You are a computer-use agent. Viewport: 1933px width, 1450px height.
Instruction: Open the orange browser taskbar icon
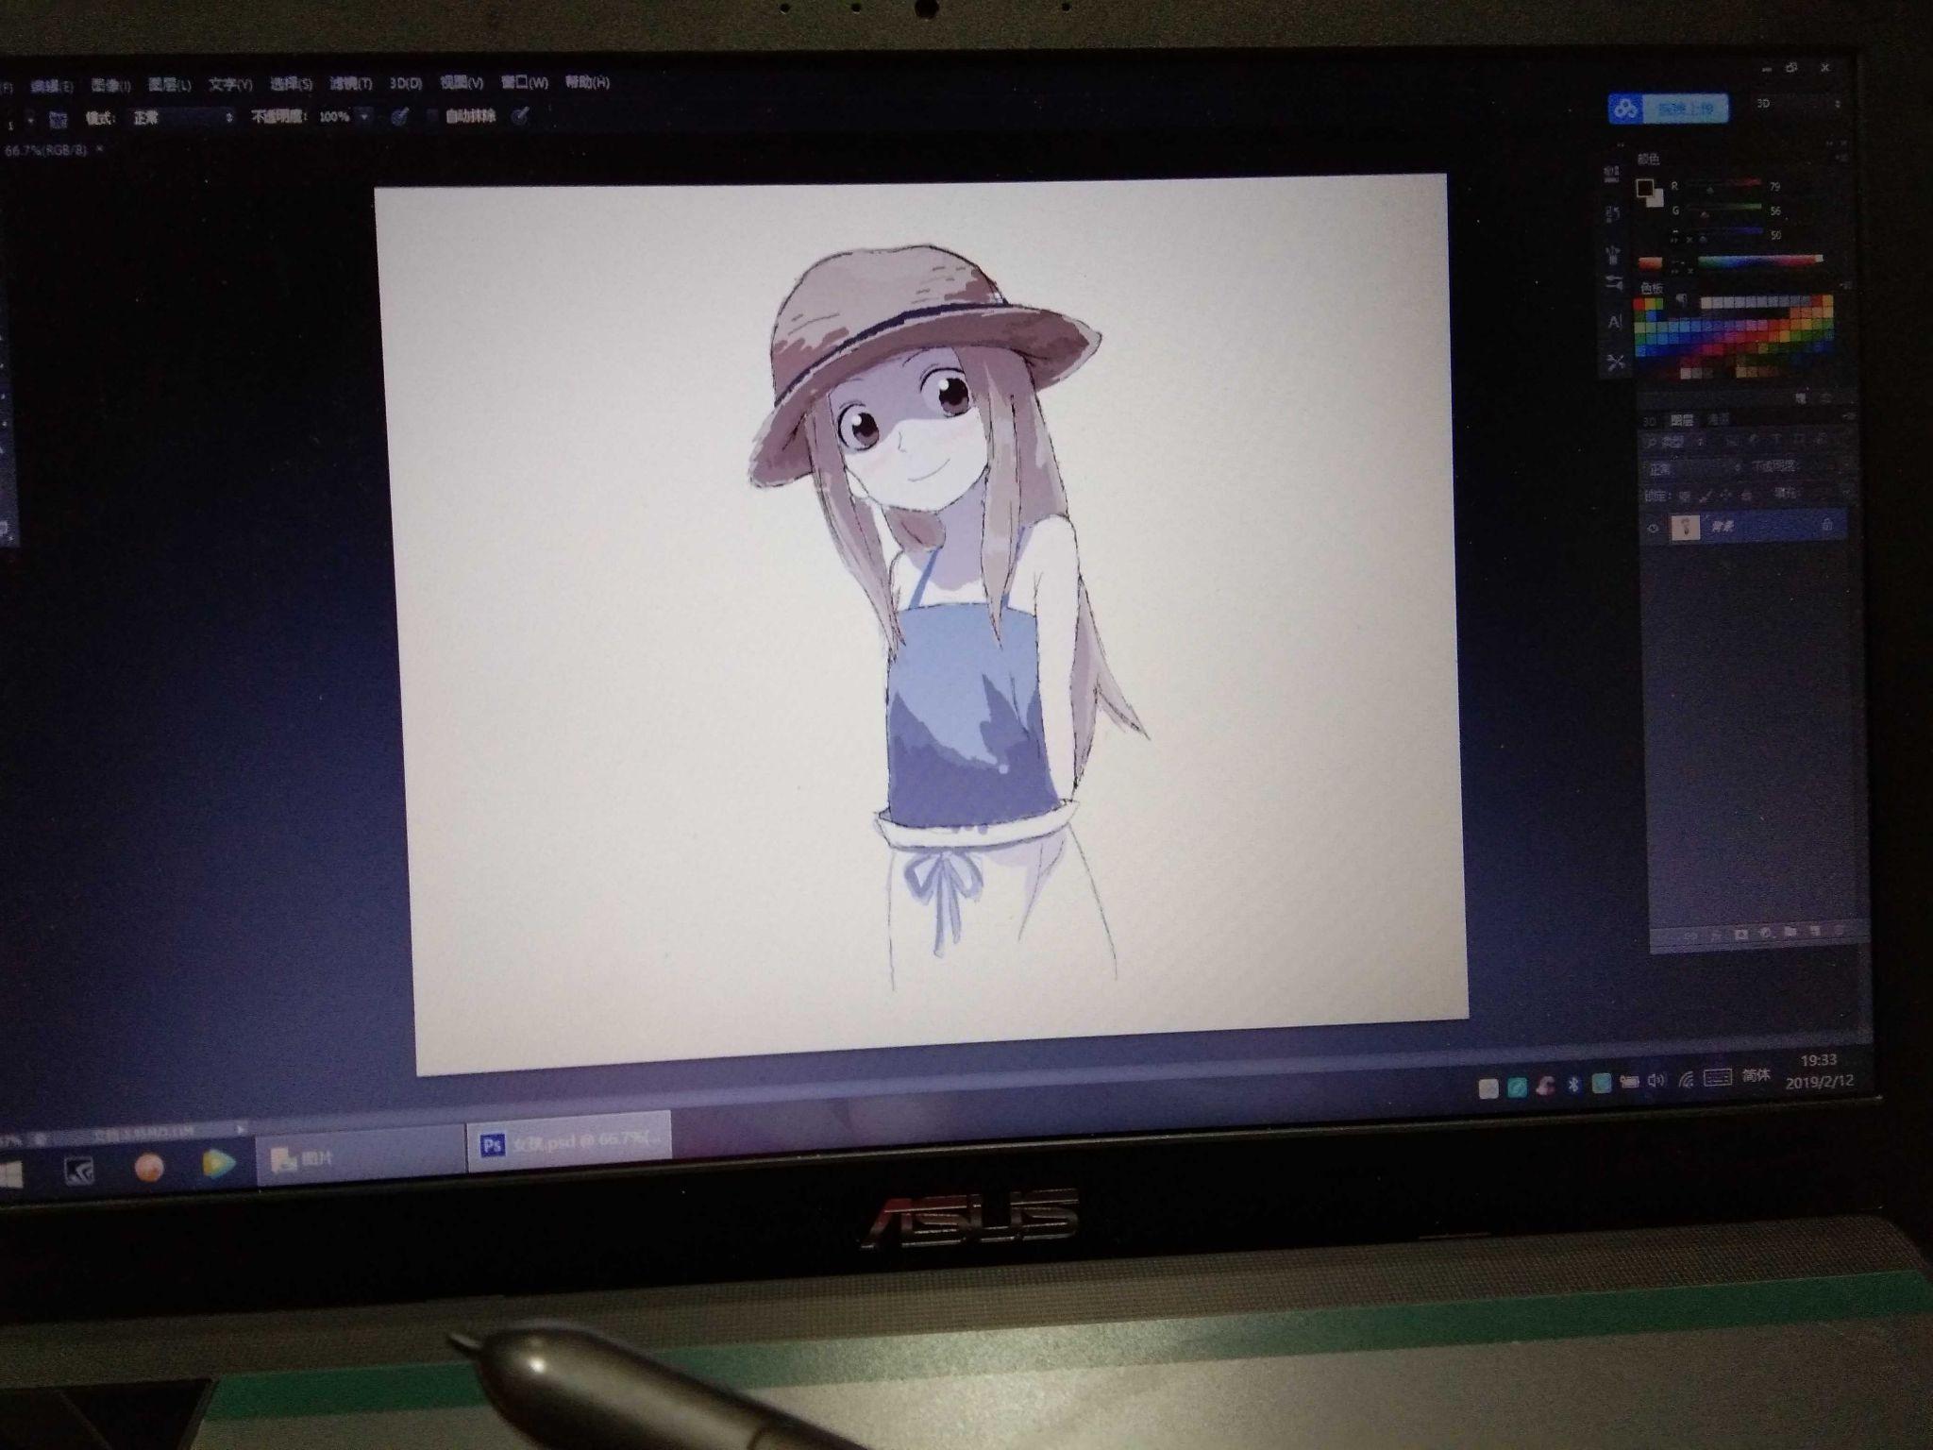149,1169
